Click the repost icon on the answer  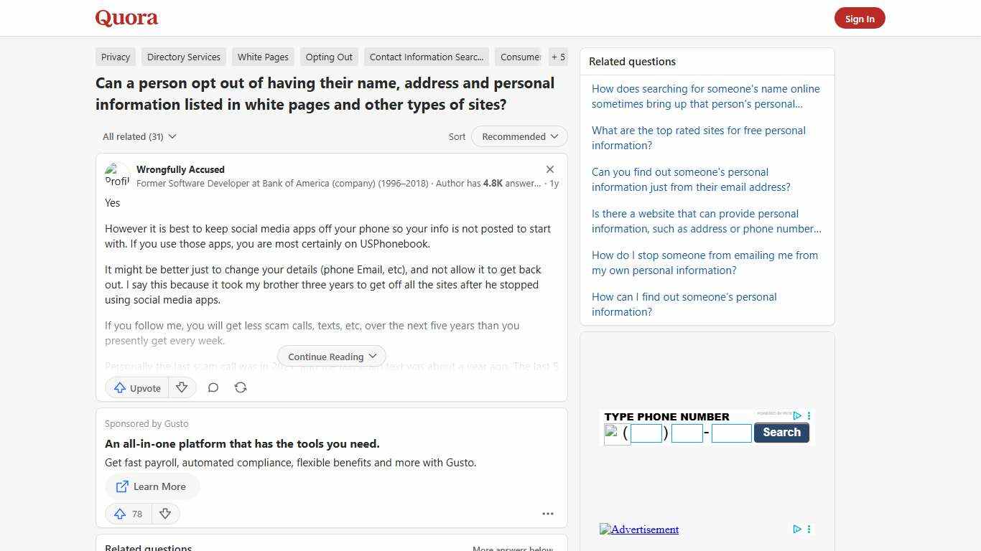click(x=241, y=387)
